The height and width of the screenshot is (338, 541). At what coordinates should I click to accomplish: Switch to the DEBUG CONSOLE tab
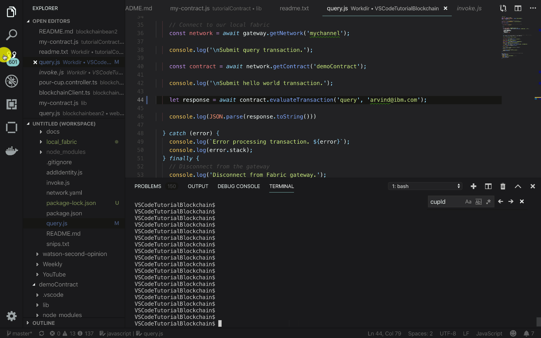[239, 186]
